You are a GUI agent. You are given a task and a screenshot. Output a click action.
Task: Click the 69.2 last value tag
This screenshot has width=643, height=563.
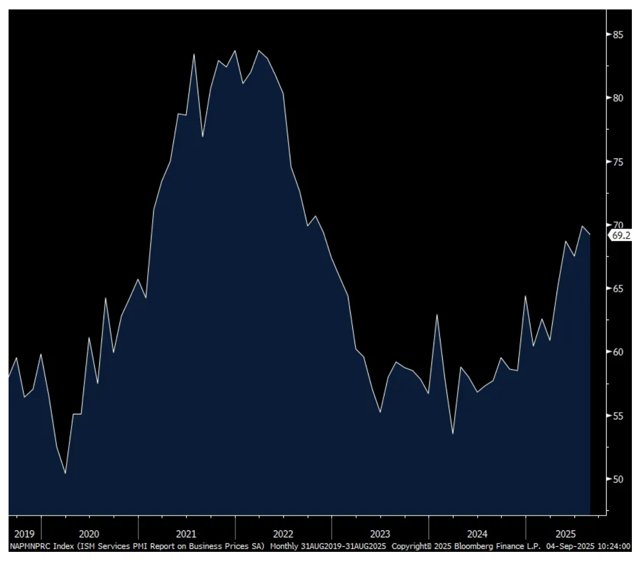pyautogui.click(x=621, y=235)
